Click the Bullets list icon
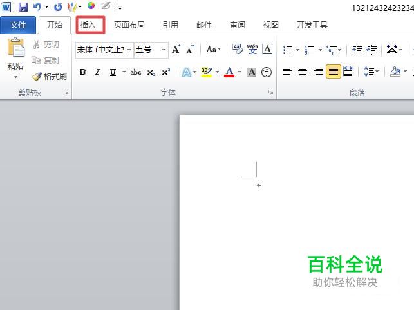 click(288, 50)
